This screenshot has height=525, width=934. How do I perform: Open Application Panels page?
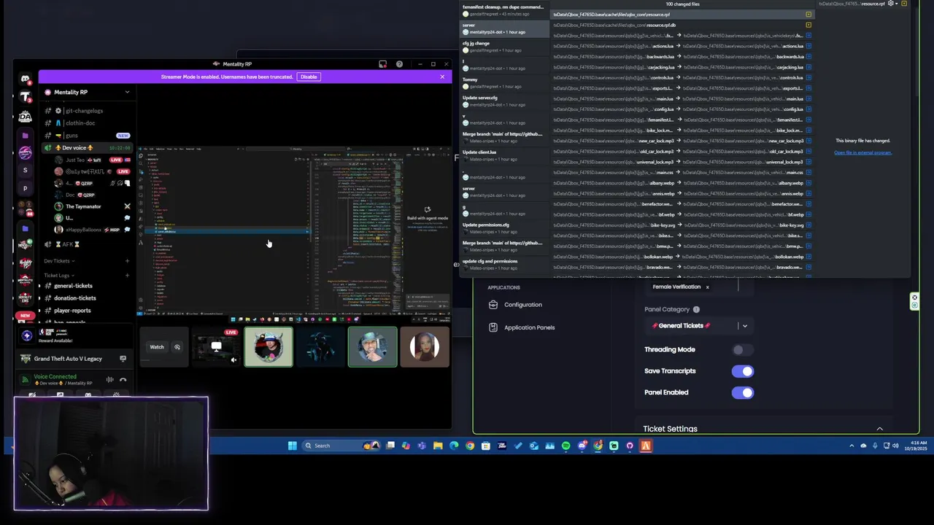(x=529, y=327)
